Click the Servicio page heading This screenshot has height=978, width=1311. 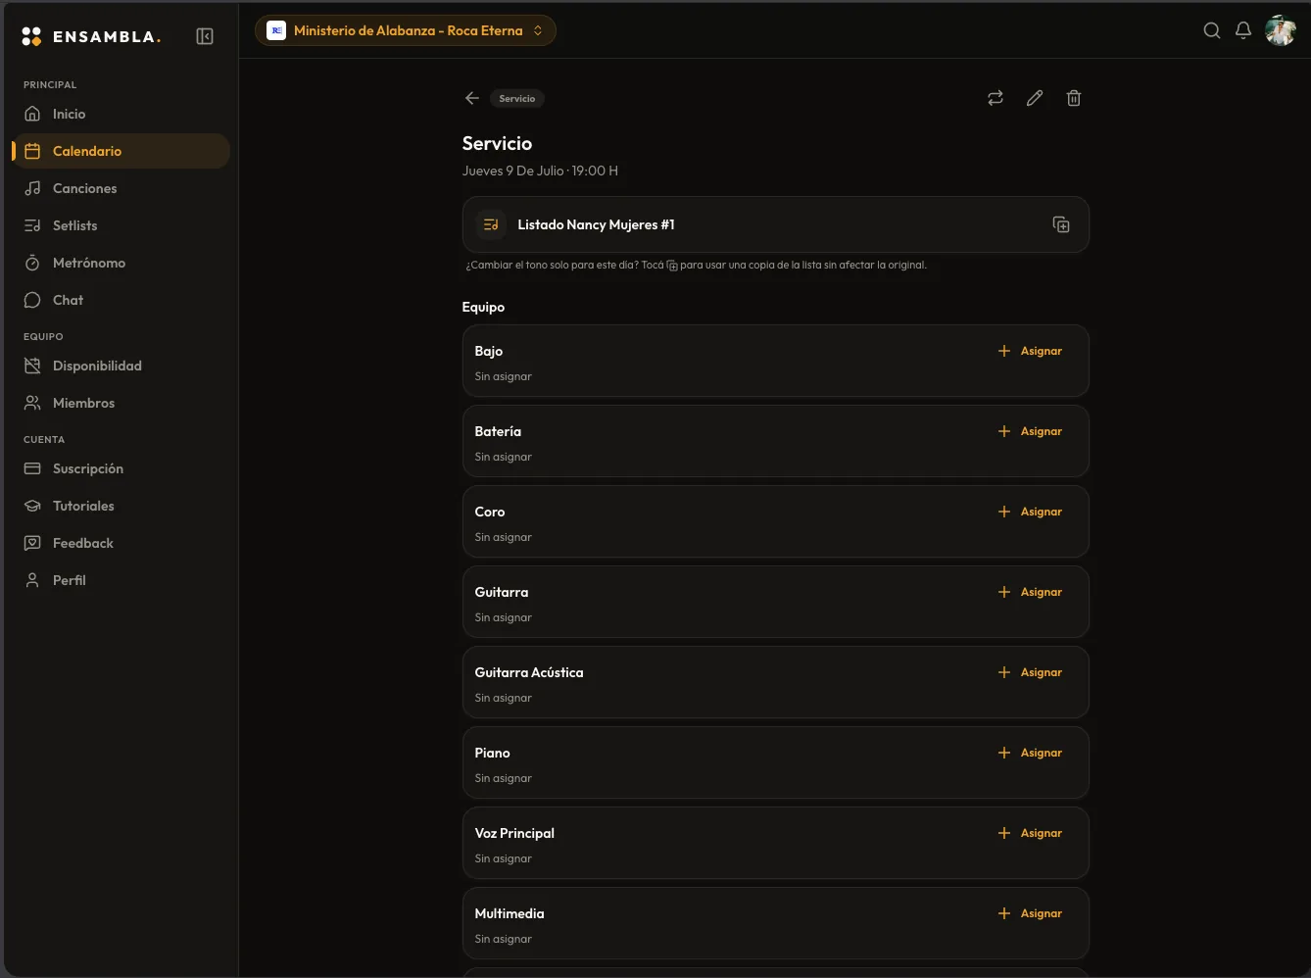497,143
